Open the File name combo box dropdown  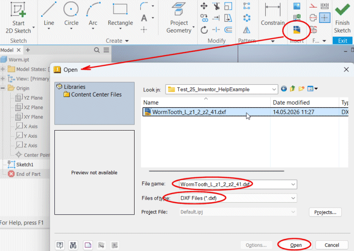(293, 184)
